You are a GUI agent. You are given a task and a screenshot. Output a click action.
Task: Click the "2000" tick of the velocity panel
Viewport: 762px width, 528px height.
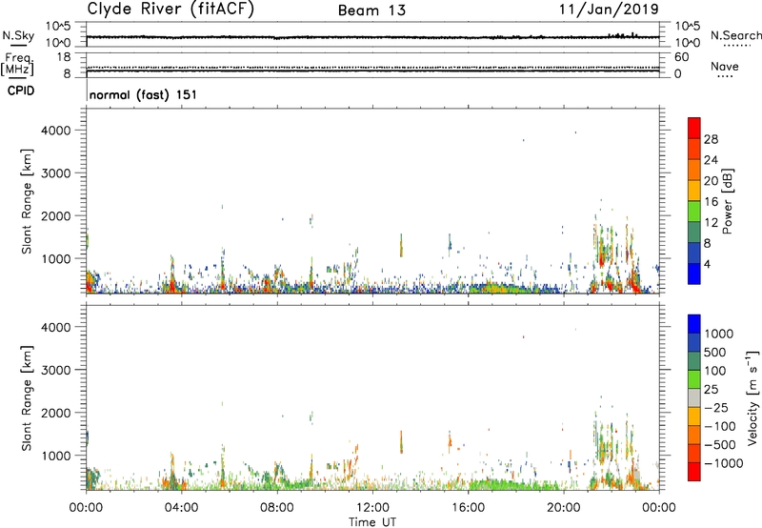tap(56, 413)
